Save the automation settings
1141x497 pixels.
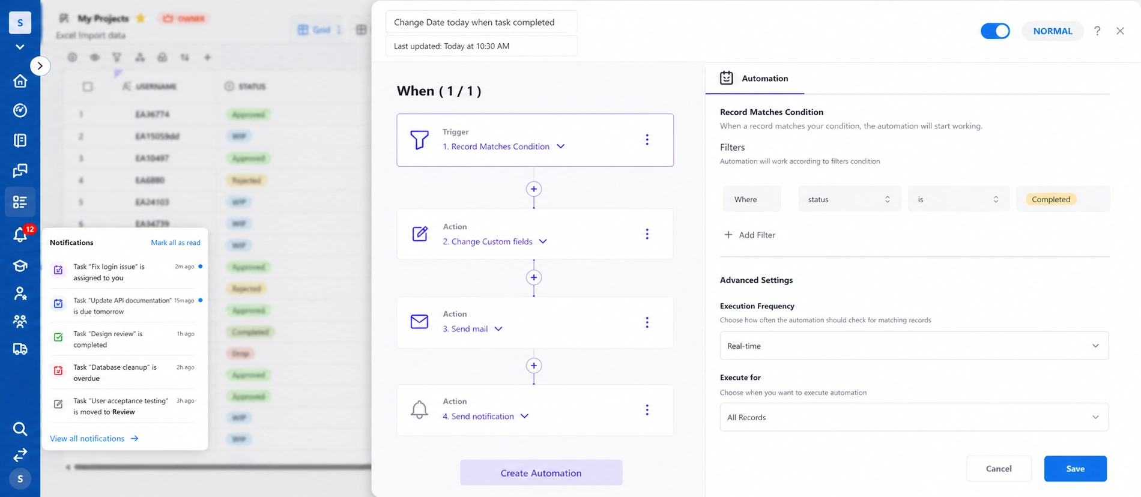pos(1075,469)
